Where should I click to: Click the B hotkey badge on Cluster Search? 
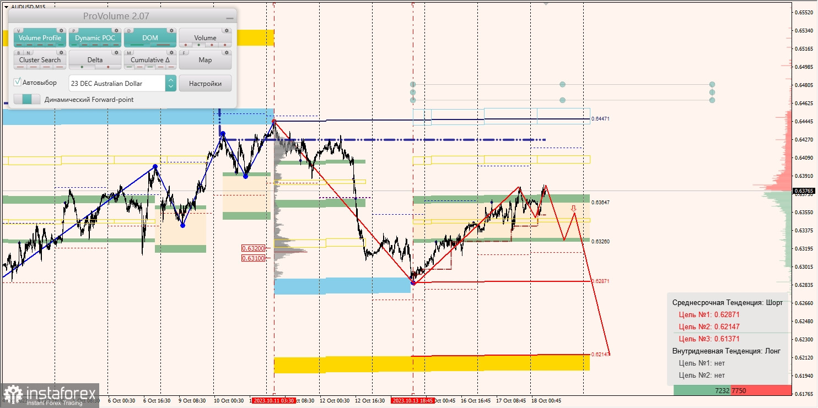pos(19,53)
